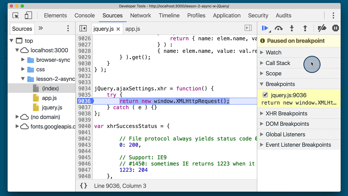348x196 pixels.
Task: Expand the Call Stack section
Action: point(261,63)
